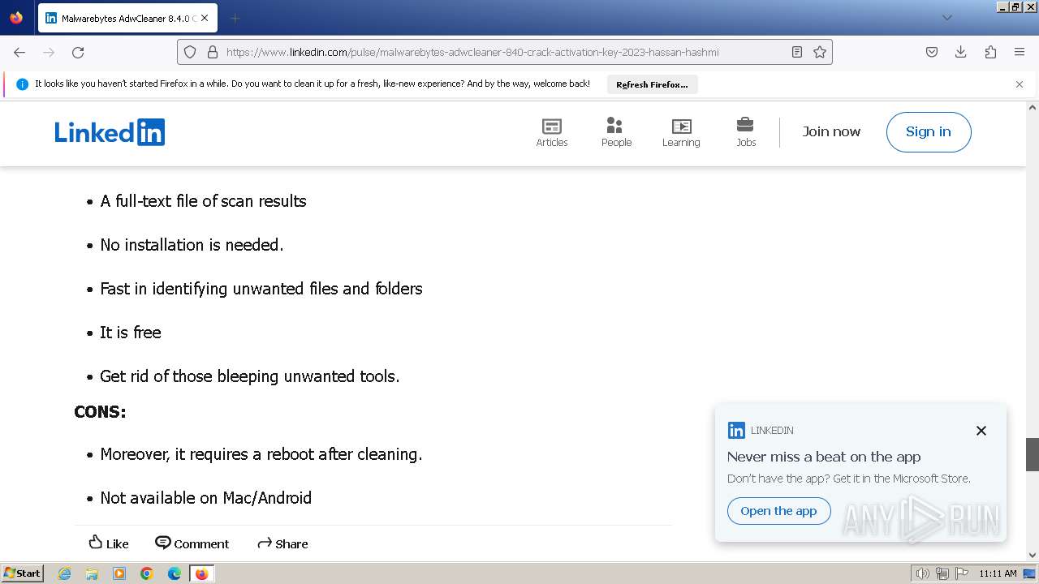The height and width of the screenshot is (584, 1039).
Task: Click the Action Center flag icon
Action: click(962, 573)
